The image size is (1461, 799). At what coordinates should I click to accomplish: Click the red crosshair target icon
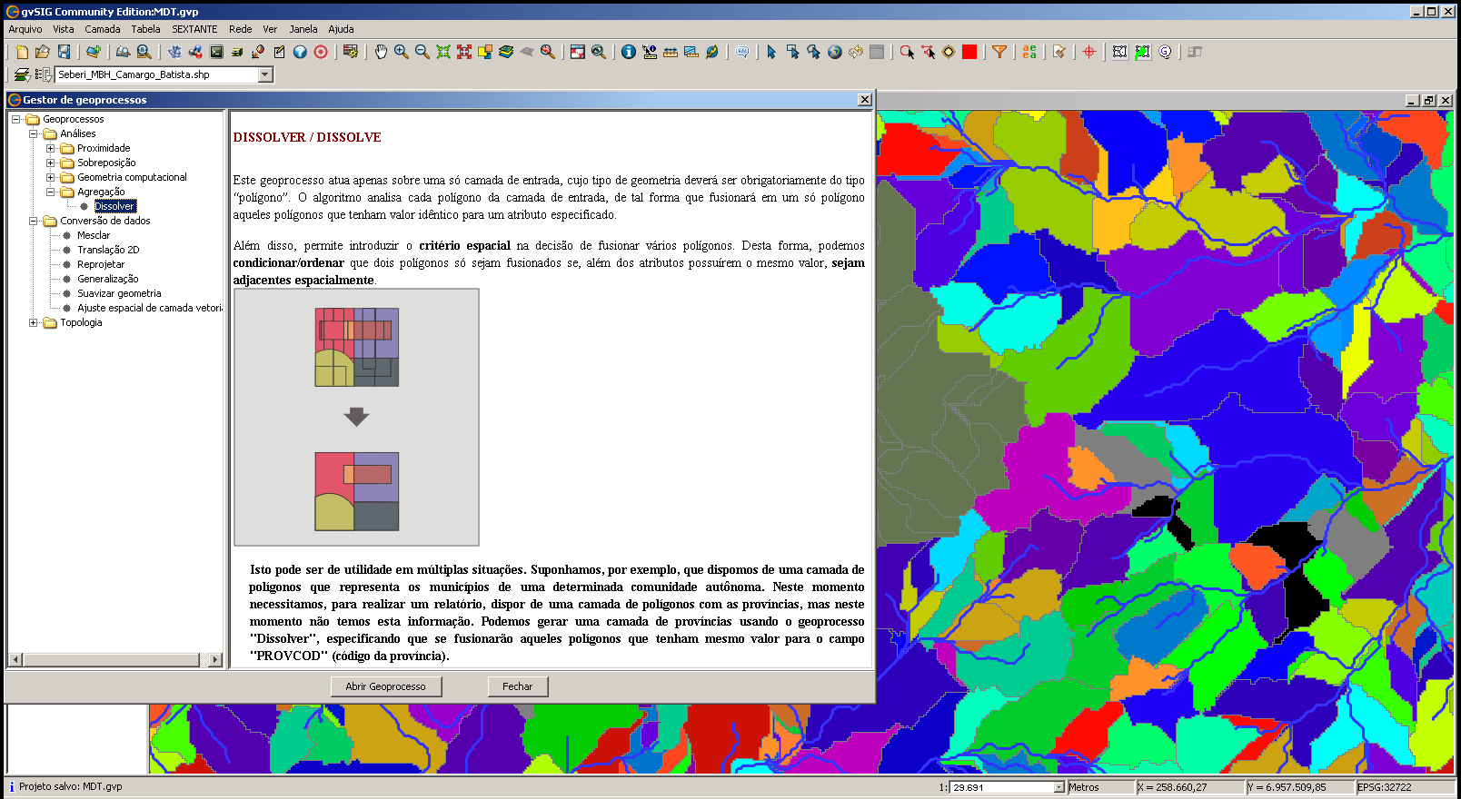1088,52
